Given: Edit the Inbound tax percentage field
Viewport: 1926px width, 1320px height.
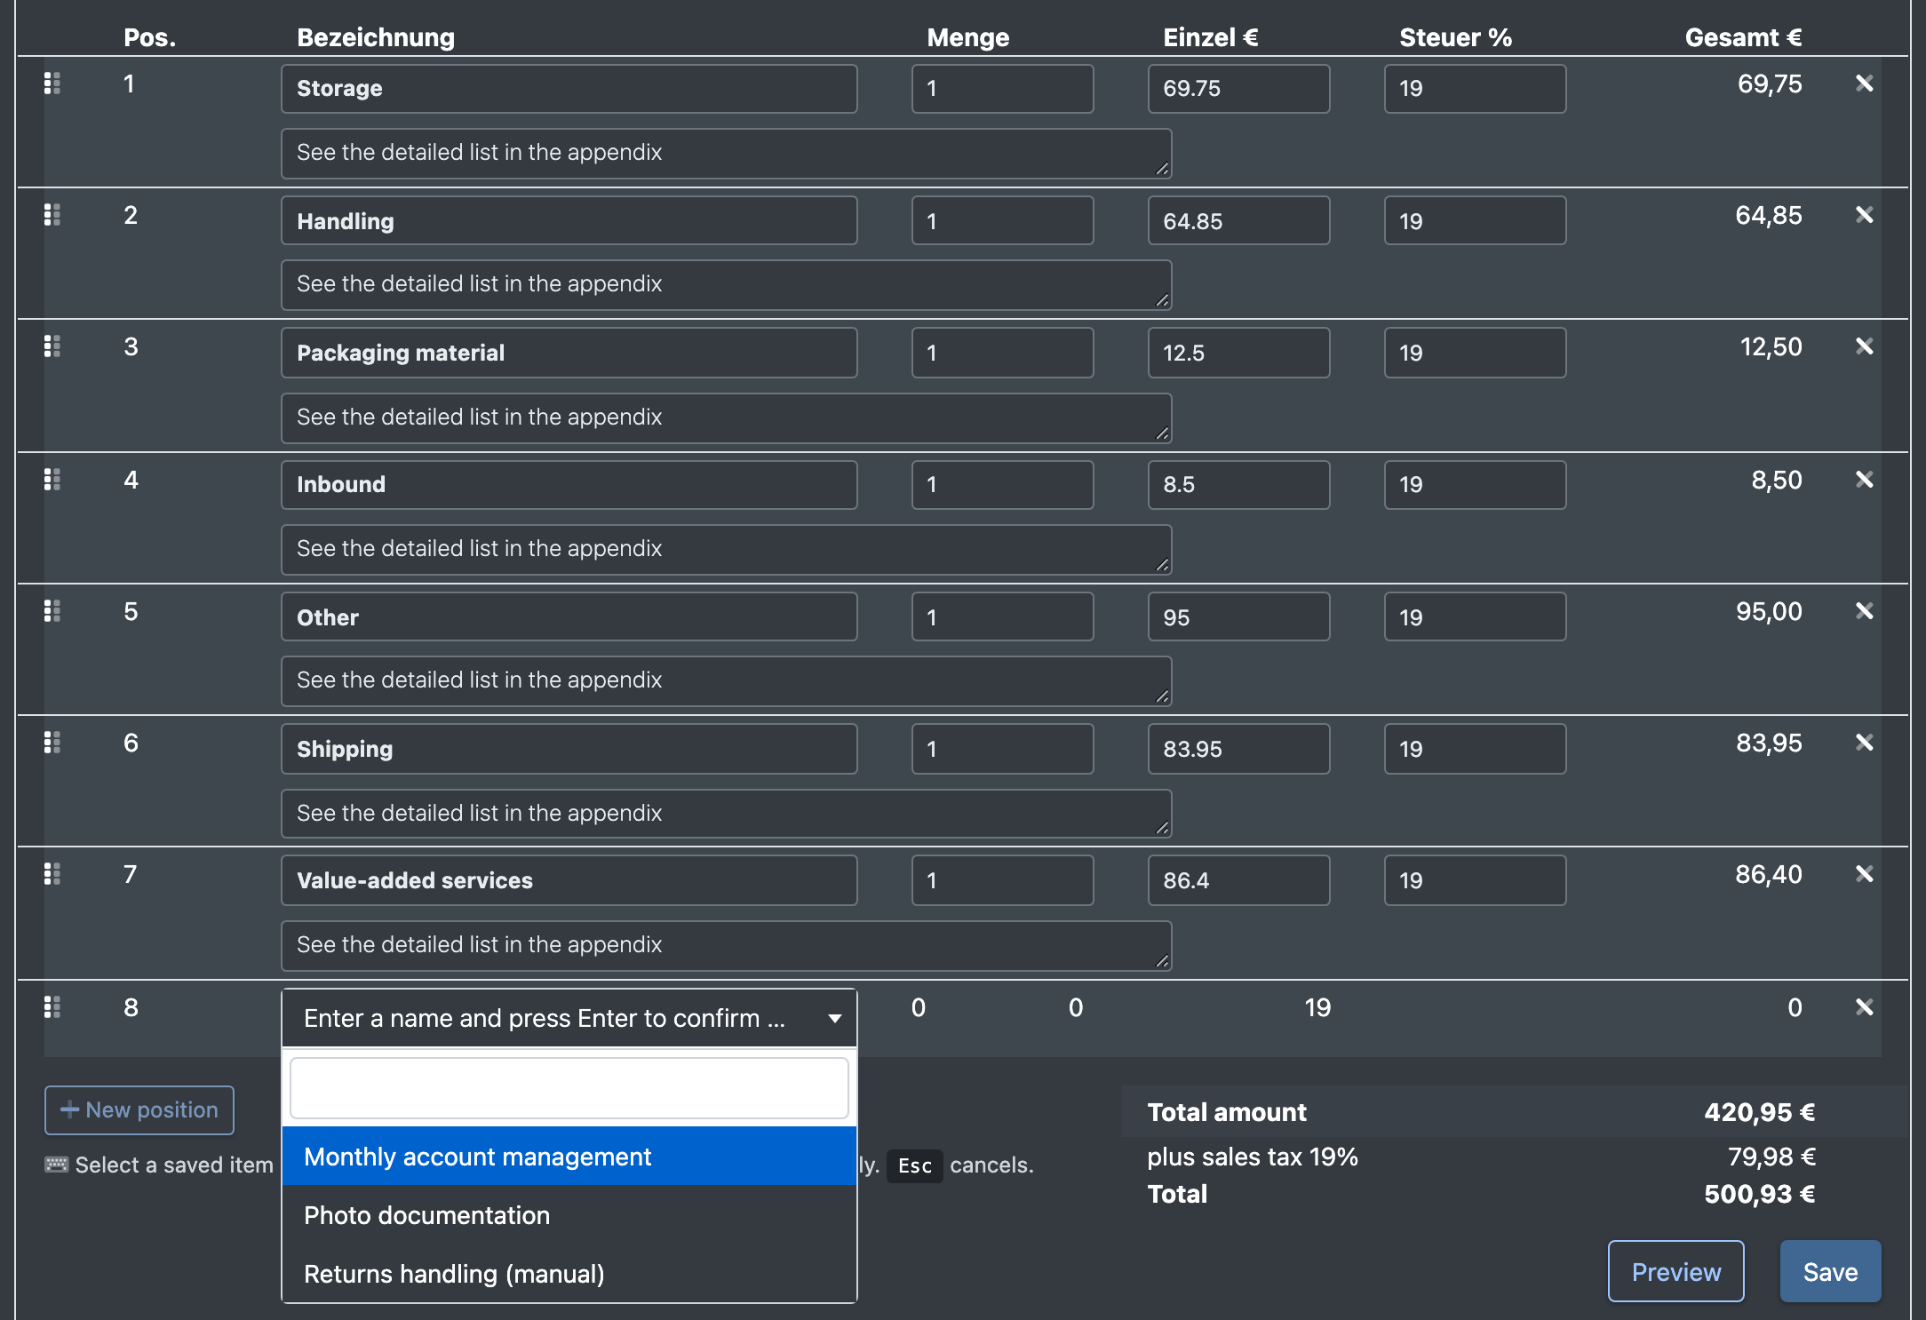Looking at the screenshot, I should (x=1476, y=485).
